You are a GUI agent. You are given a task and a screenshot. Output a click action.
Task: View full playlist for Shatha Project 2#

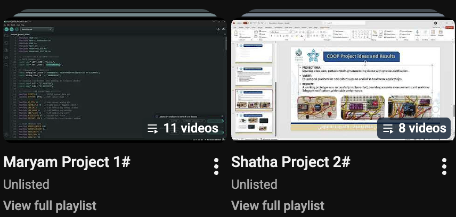pos(278,205)
